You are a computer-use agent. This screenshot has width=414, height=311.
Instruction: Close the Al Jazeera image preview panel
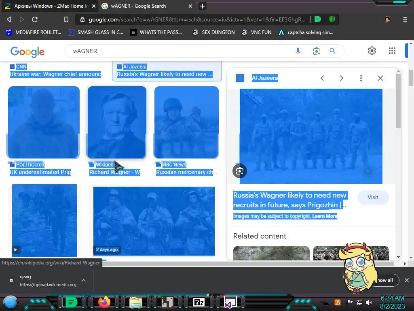tap(380, 78)
